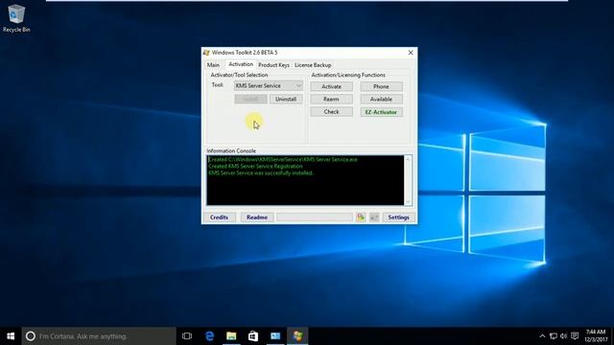Open the Product Keys tab

pyautogui.click(x=273, y=65)
